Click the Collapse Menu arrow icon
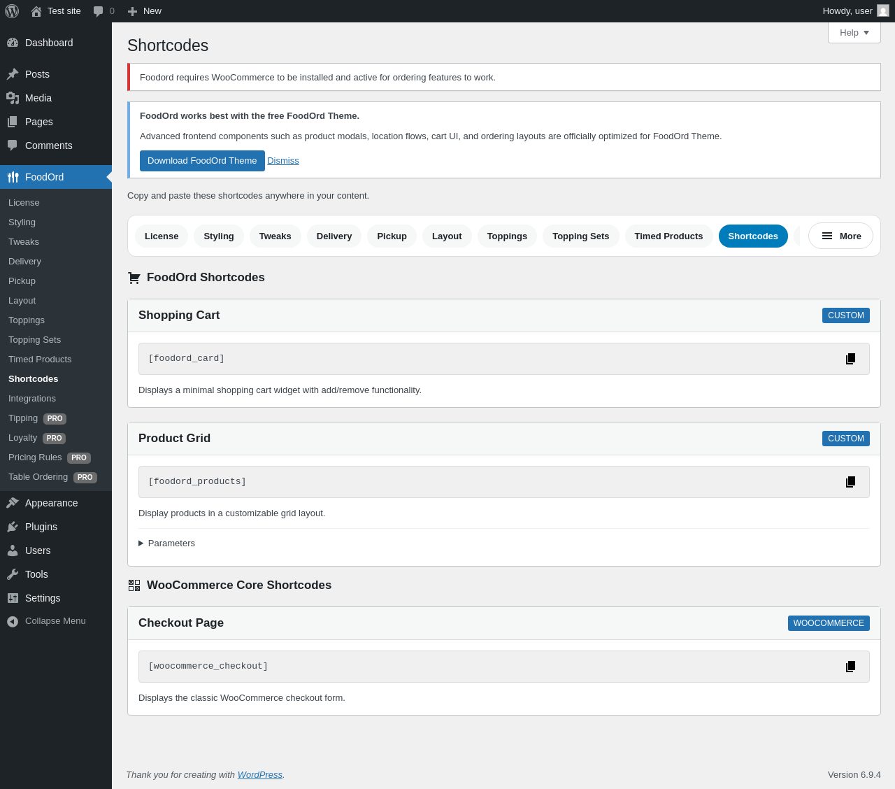The width and height of the screenshot is (895, 789). (x=13, y=621)
